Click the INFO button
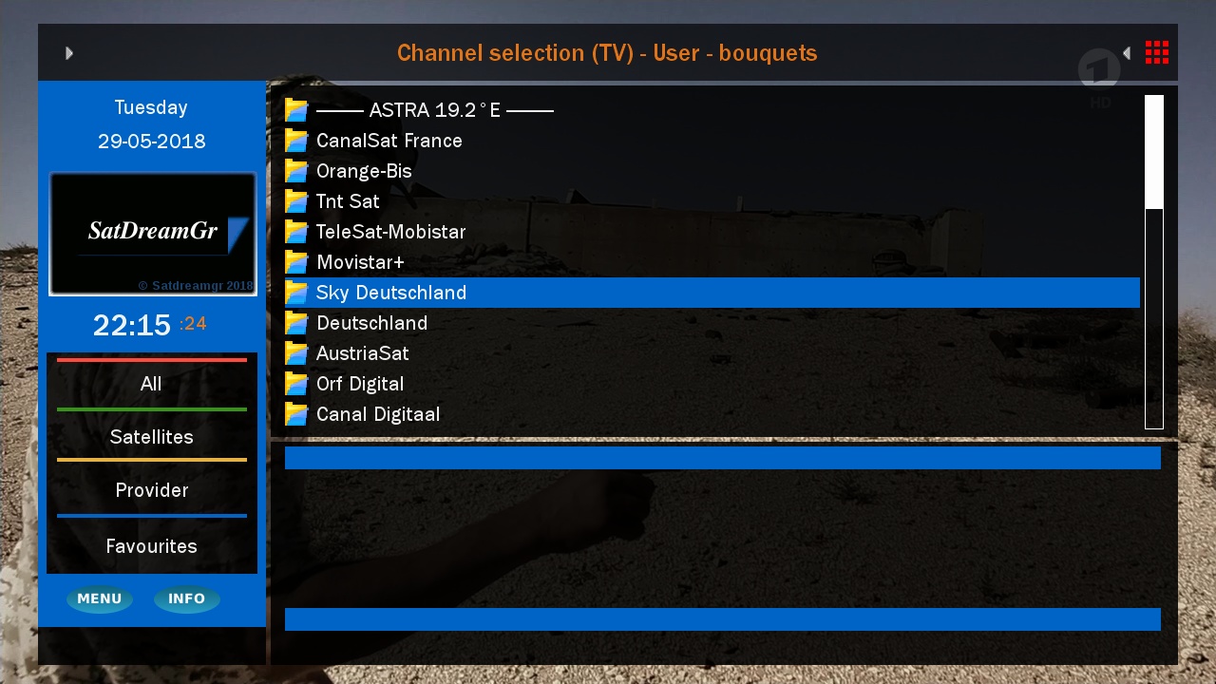Viewport: 1216px width, 684px height. (x=187, y=598)
